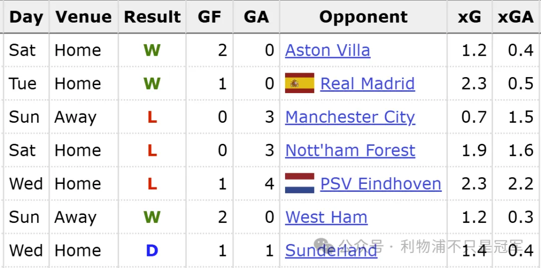The height and width of the screenshot is (268, 541).
Task: Sort table by Day column header
Action: [x=26, y=17]
